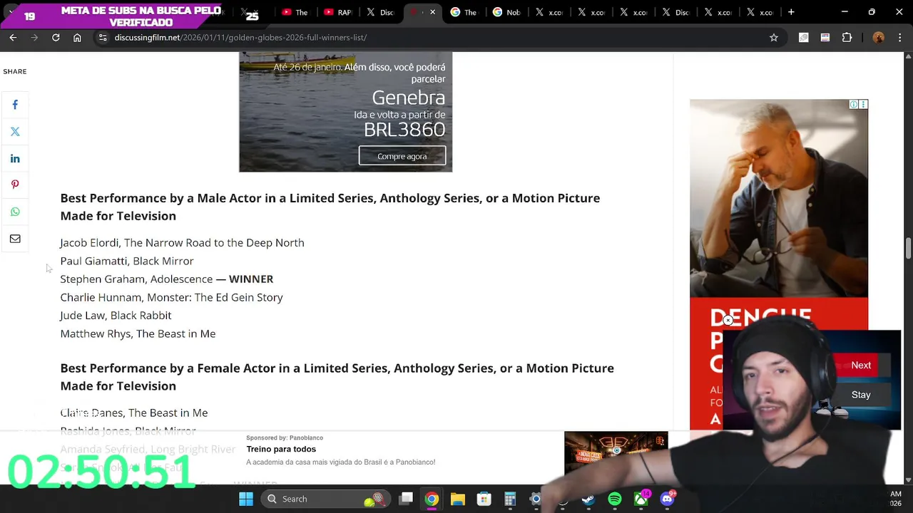Click the Male Actor Limited Series heading
This screenshot has width=913, height=513.
tap(330, 207)
